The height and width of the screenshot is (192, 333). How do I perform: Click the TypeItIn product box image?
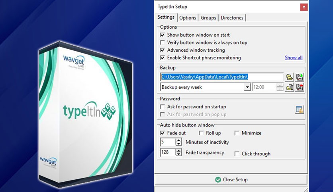click(x=86, y=114)
